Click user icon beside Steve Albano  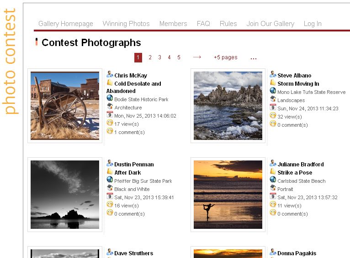273,74
